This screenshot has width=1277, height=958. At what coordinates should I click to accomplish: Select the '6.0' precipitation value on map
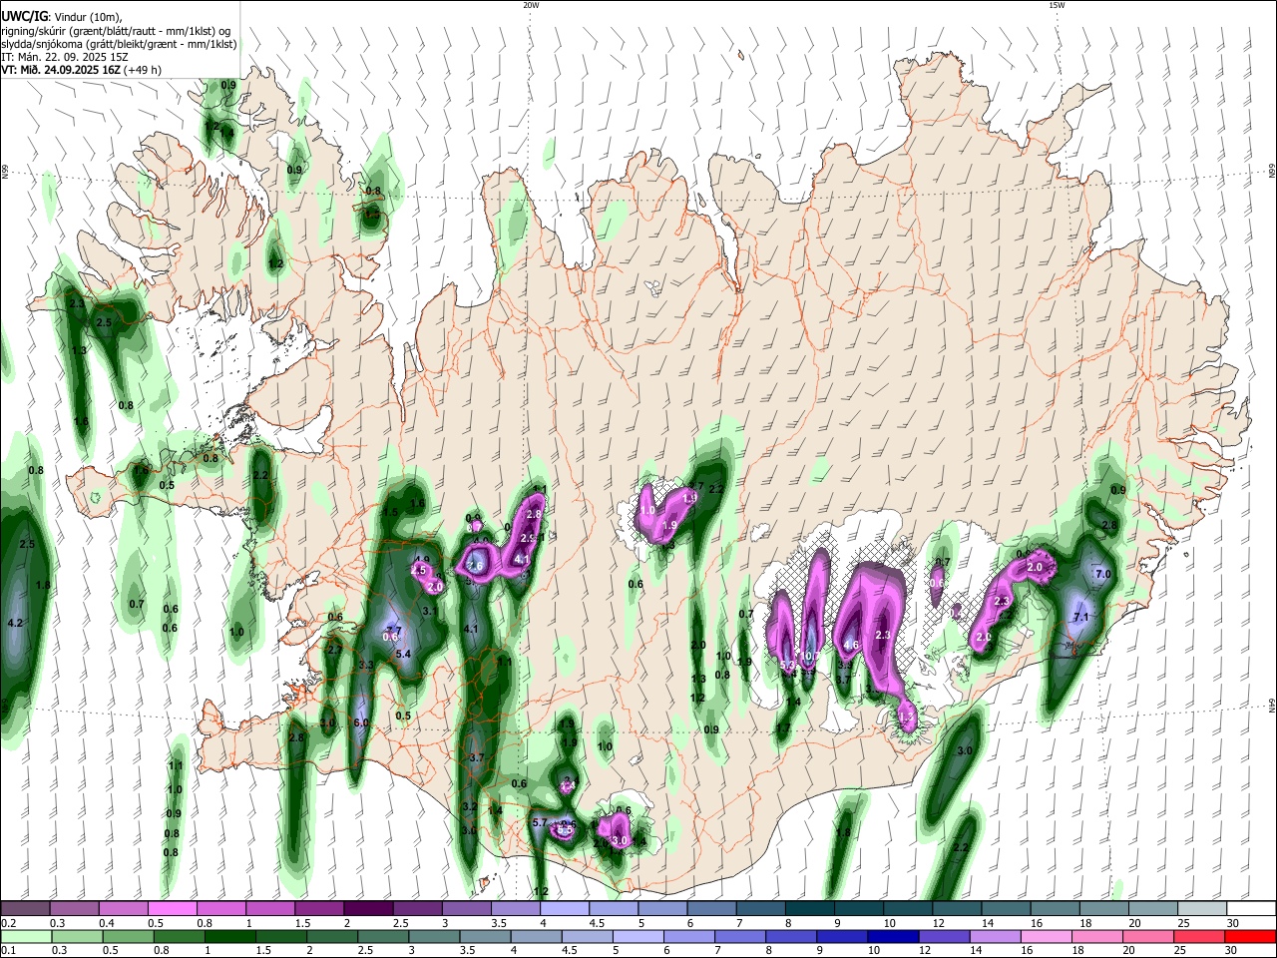[x=361, y=722]
